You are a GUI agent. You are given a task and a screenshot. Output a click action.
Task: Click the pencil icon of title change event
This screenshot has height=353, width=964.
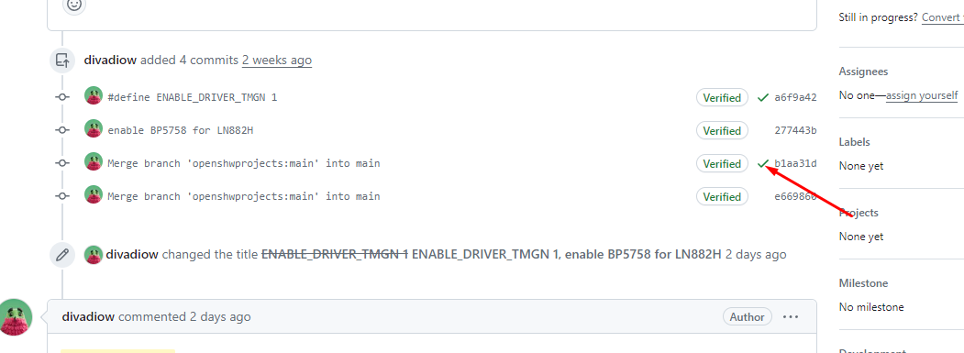[x=62, y=255]
